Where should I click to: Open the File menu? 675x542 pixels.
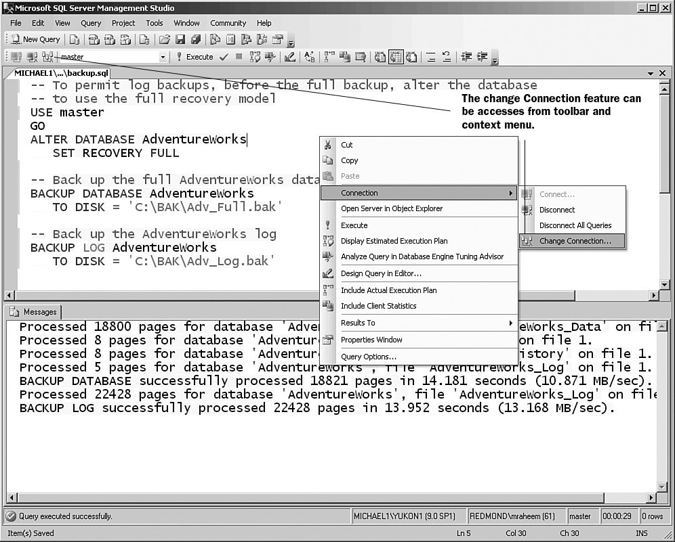(x=16, y=23)
